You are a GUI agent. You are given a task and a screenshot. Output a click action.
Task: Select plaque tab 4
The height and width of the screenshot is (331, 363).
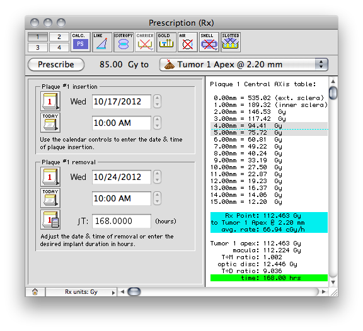pyautogui.click(x=59, y=47)
